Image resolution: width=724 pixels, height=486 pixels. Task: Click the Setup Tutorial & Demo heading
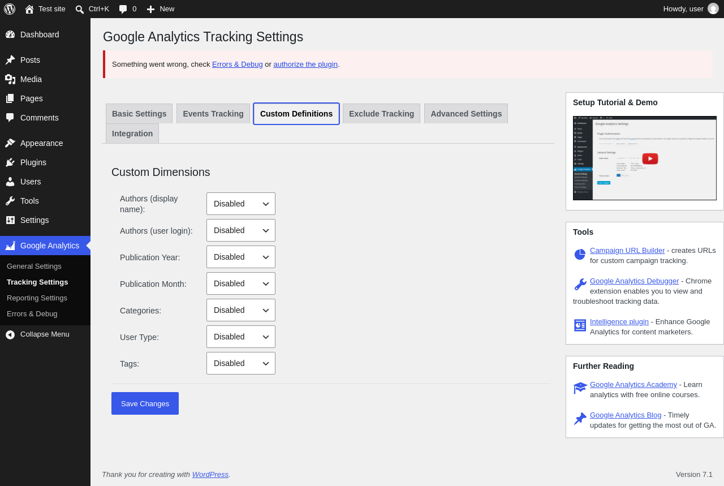tap(615, 102)
